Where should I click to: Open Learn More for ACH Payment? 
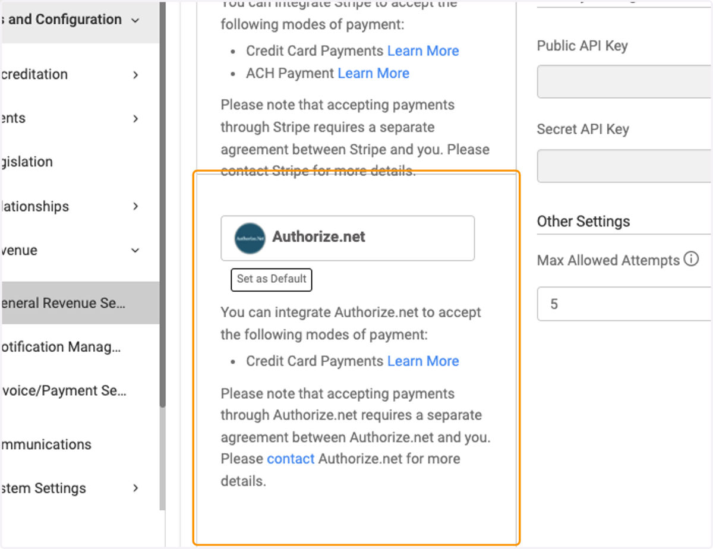[374, 74]
